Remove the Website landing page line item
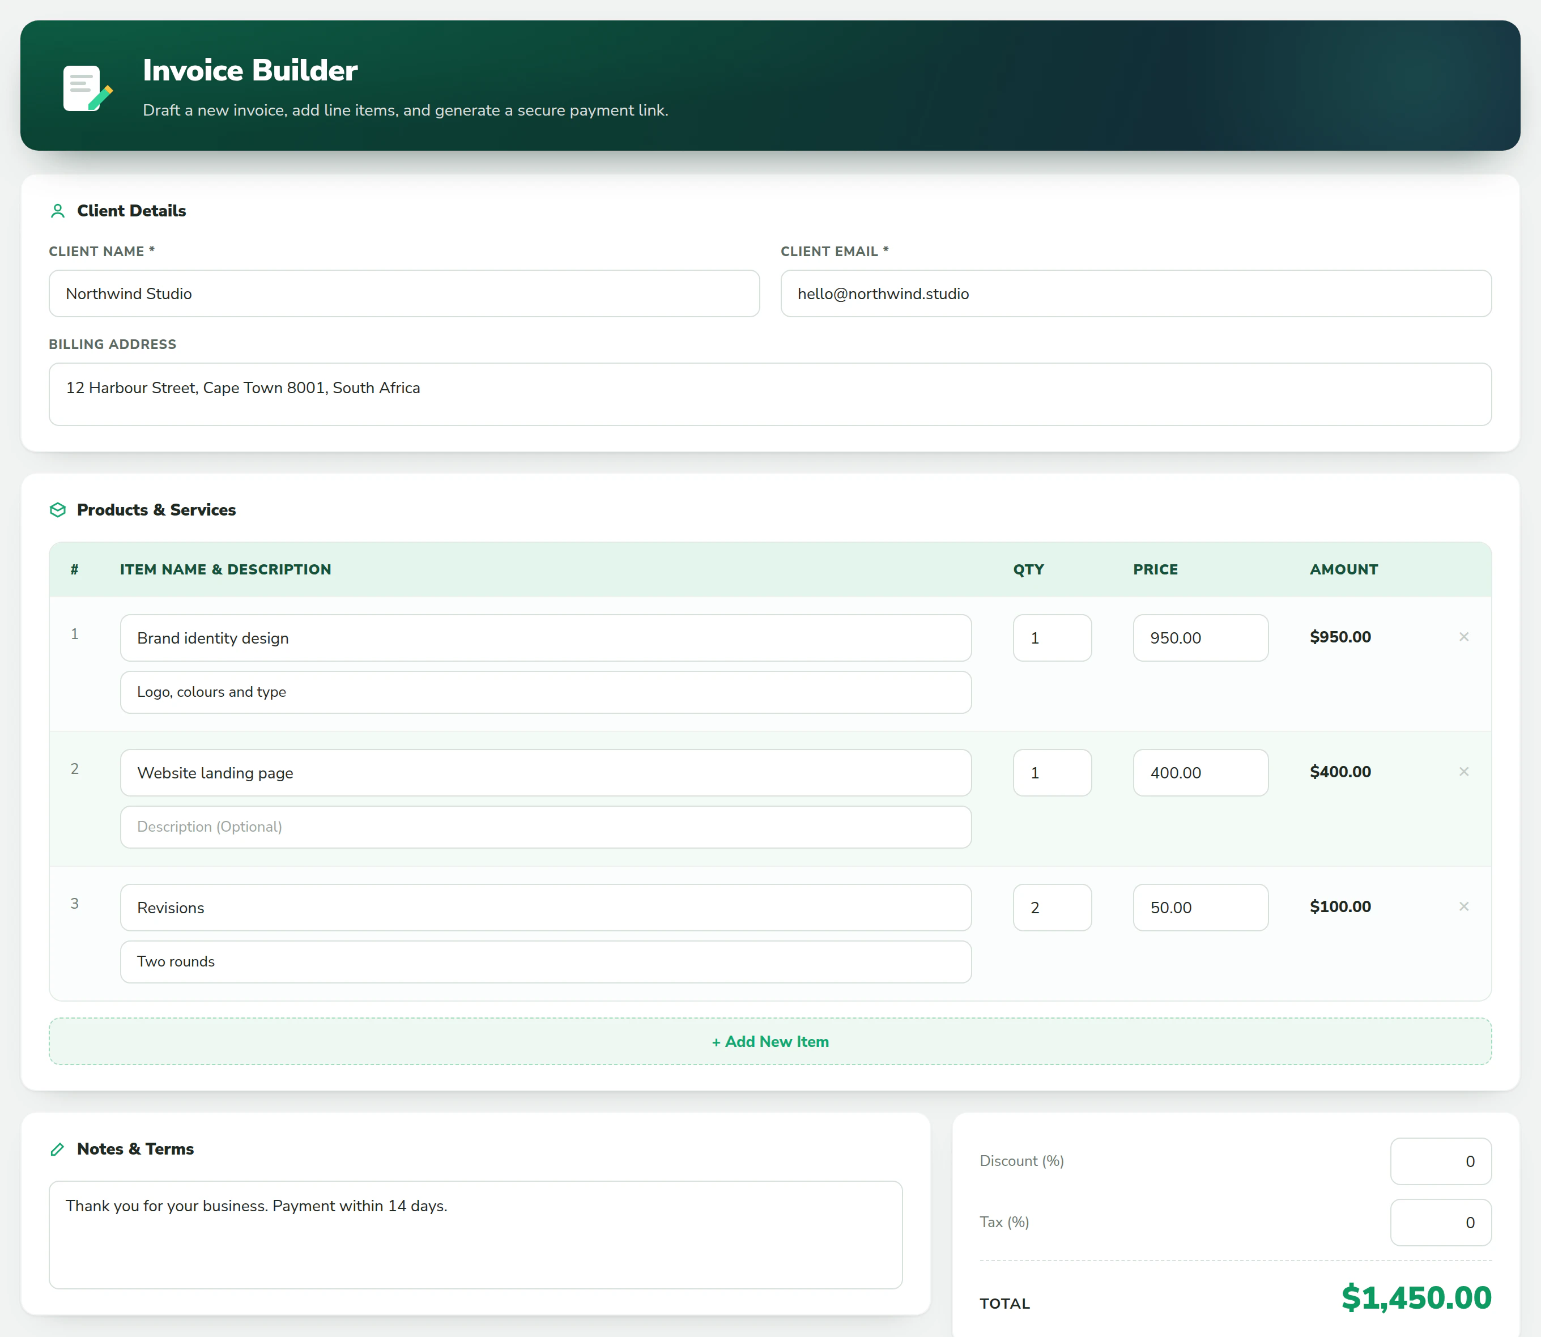This screenshot has height=1337, width=1541. pos(1463,772)
